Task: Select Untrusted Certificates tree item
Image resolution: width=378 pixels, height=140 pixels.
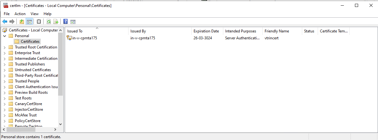Action: pos(33,70)
